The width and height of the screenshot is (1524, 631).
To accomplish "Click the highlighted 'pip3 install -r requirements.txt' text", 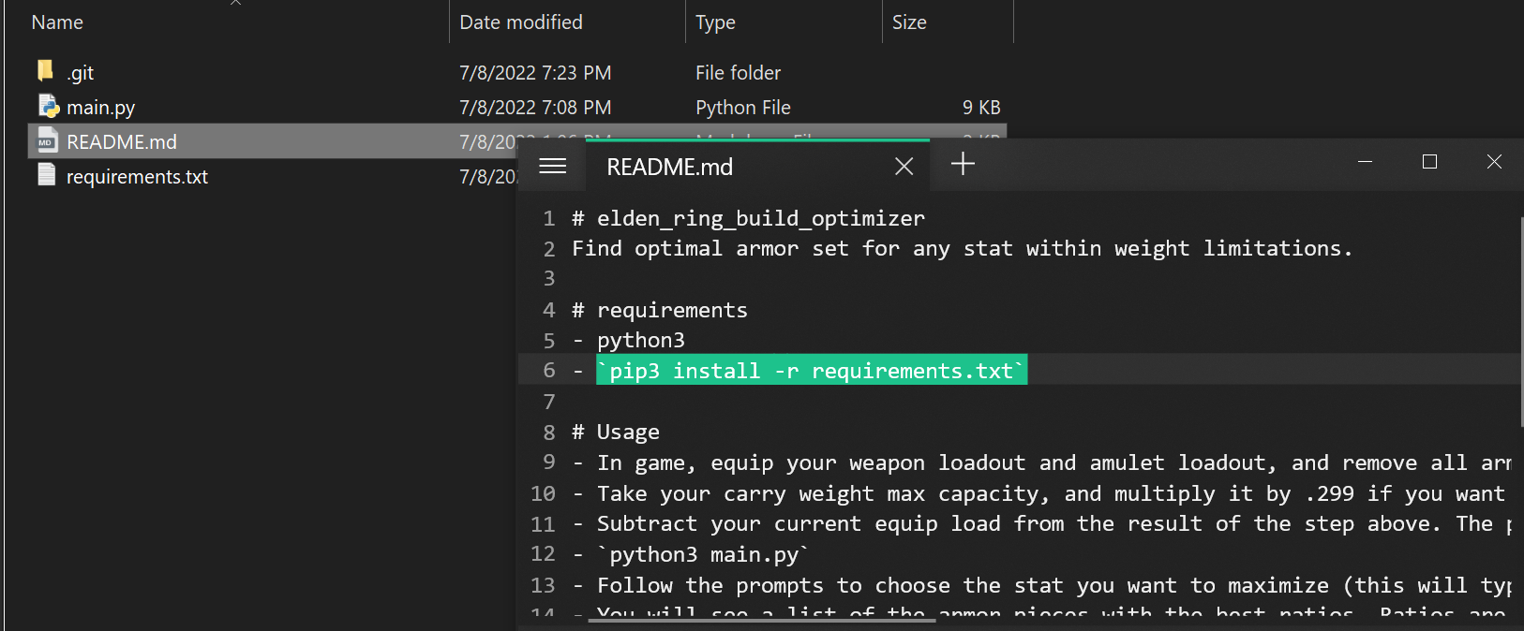I will pyautogui.click(x=812, y=371).
